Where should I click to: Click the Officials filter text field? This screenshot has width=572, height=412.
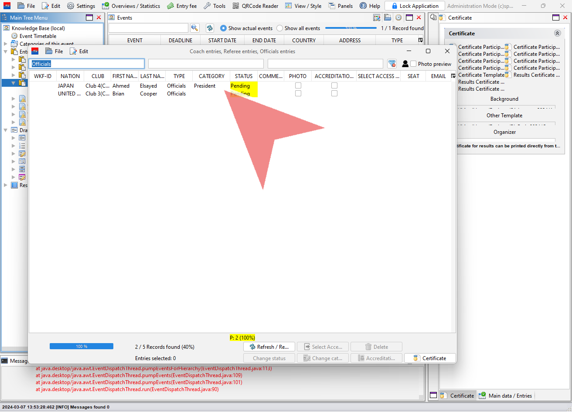pyautogui.click(x=87, y=64)
